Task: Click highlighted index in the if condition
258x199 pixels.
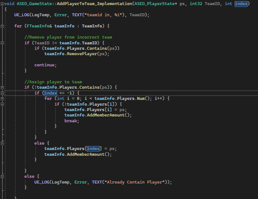Action: (x=51, y=93)
